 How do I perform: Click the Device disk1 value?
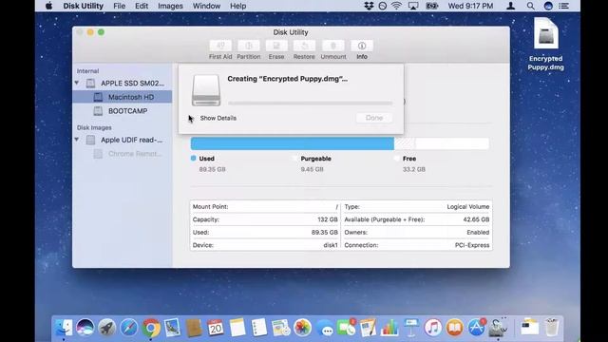[331, 245]
